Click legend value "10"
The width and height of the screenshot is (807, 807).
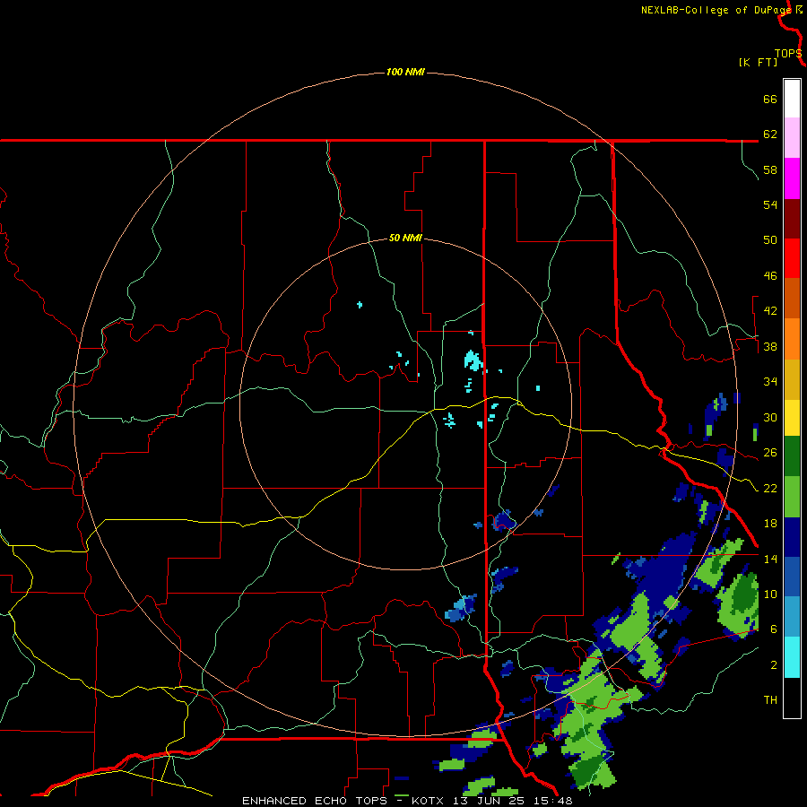pos(770,594)
